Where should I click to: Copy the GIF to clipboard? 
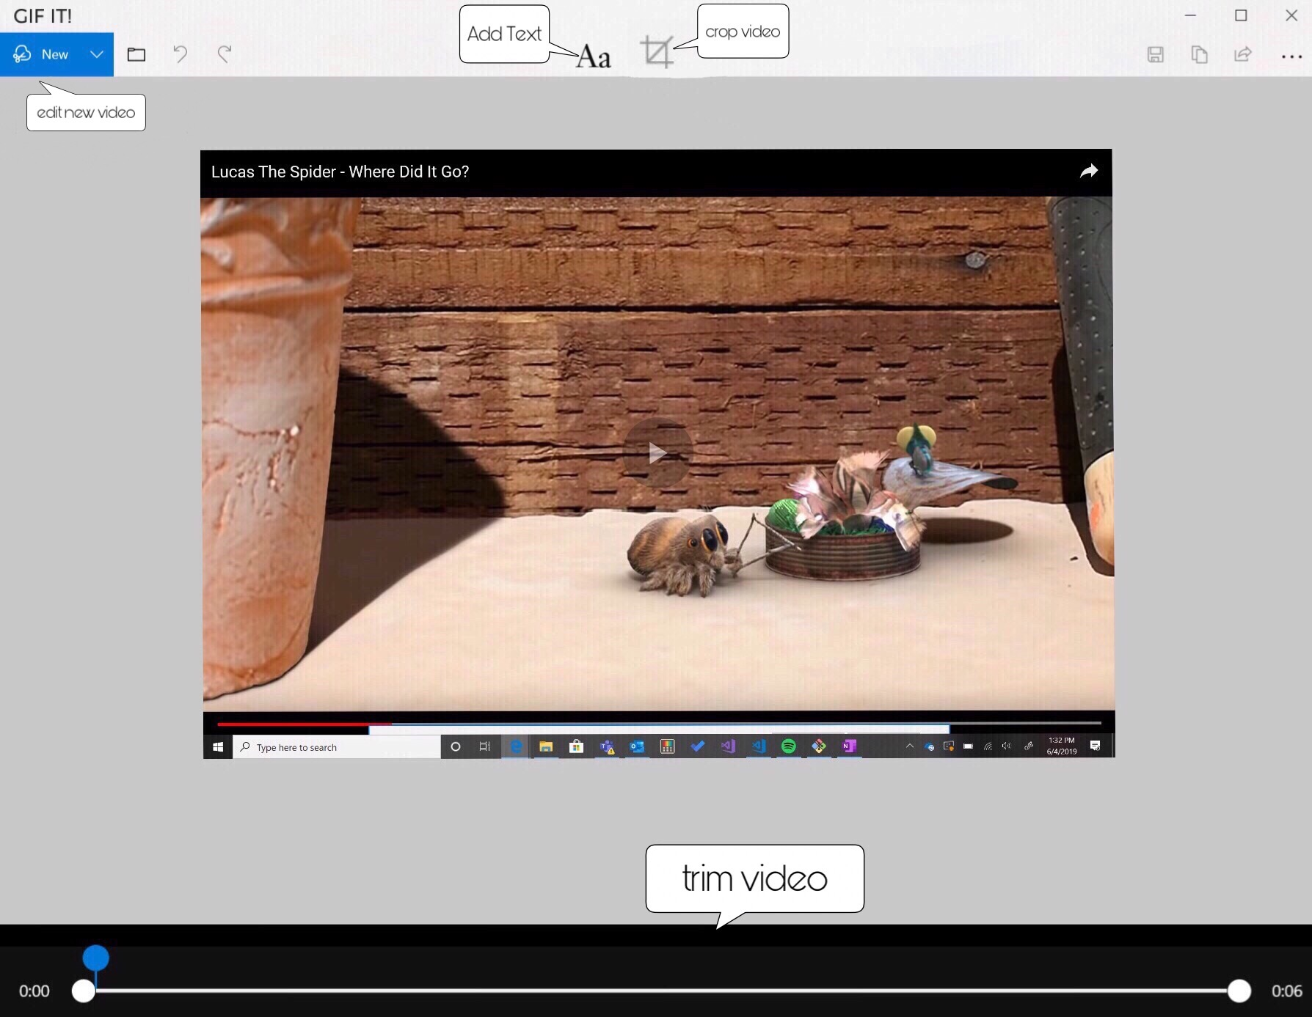[x=1200, y=55]
